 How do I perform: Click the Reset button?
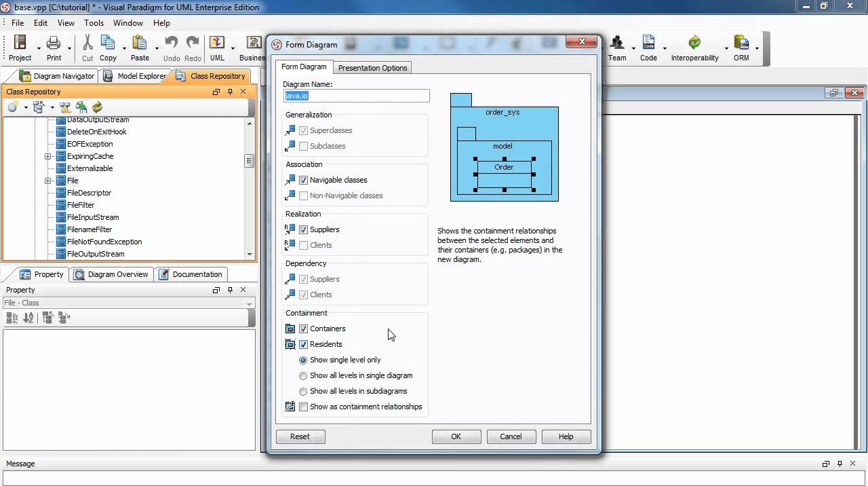pos(300,436)
